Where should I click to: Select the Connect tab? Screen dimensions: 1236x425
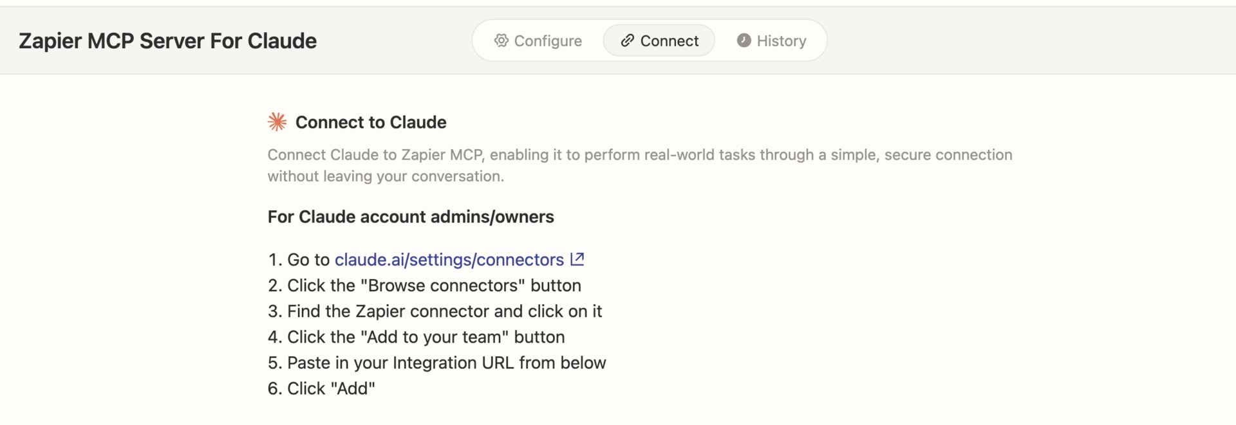(x=659, y=41)
